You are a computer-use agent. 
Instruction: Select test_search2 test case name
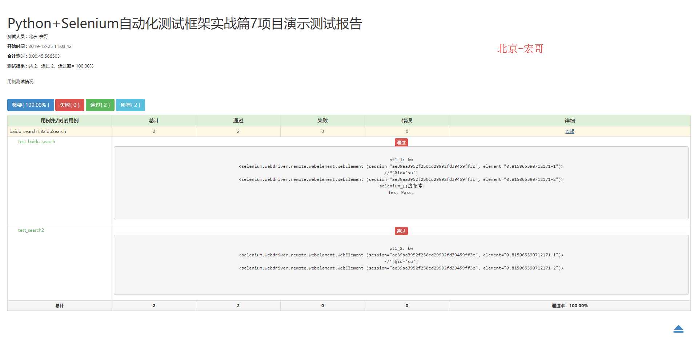(31, 230)
